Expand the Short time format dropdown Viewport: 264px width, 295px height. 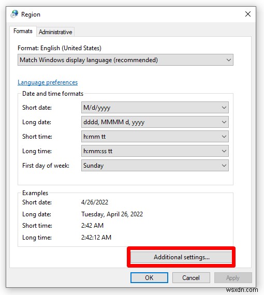(155, 137)
